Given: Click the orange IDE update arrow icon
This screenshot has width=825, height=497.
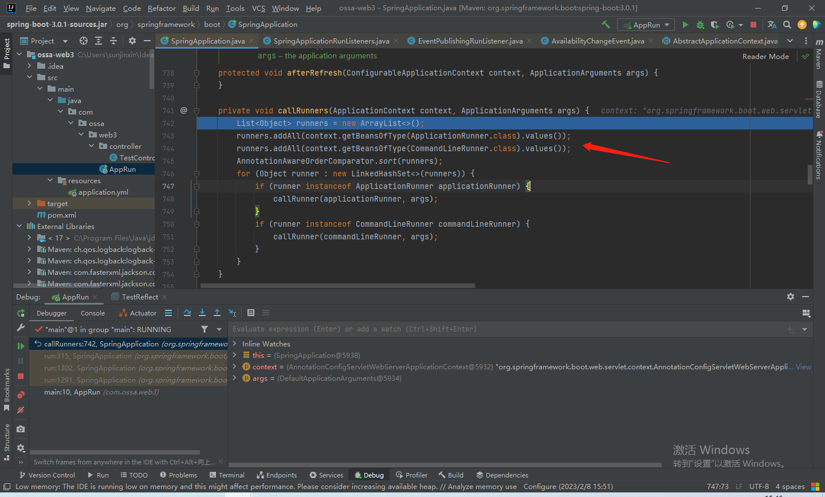Looking at the screenshot, I should tap(802, 25).
